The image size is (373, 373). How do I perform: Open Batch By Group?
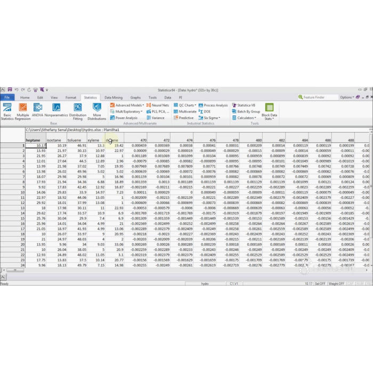tap(246, 111)
